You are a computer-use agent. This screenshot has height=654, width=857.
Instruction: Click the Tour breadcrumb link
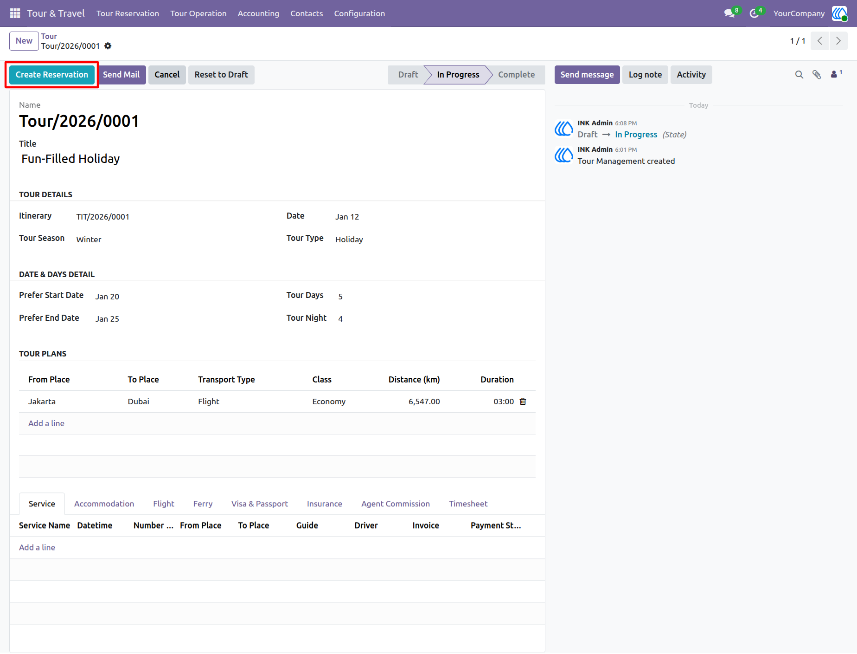tap(49, 36)
